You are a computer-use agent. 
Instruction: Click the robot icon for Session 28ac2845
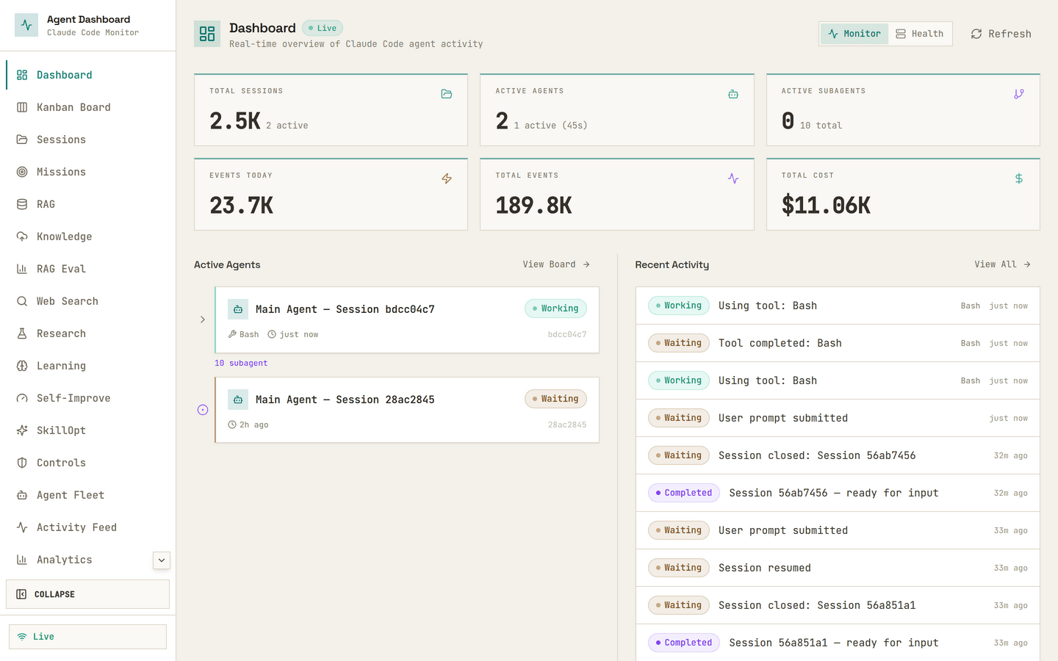[238, 400]
